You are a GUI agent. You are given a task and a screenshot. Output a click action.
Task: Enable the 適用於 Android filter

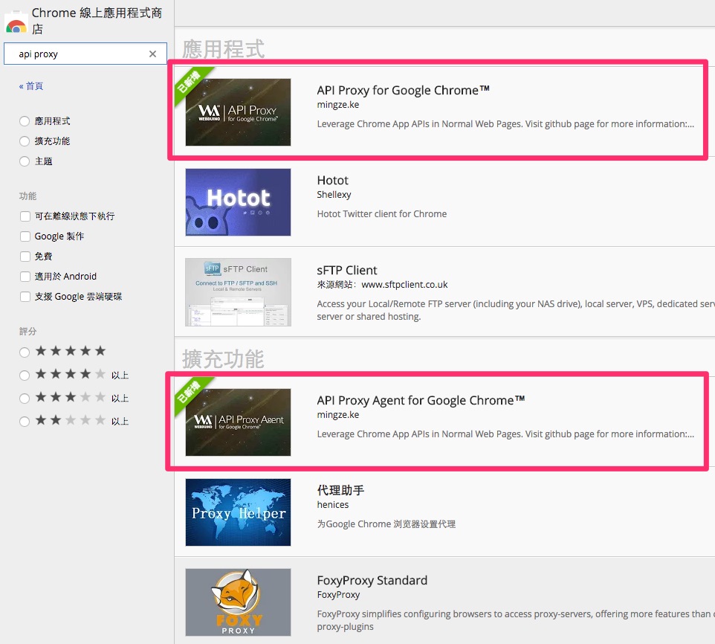click(25, 277)
